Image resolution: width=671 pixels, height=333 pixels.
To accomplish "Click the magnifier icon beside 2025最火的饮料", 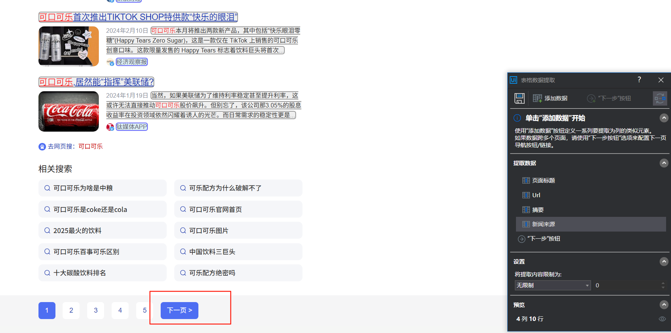I will 47,230.
